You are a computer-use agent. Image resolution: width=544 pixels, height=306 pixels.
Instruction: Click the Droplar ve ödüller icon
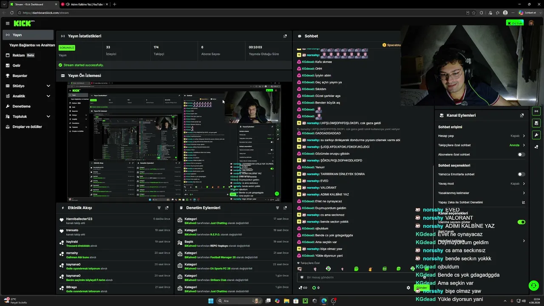(x=8, y=127)
